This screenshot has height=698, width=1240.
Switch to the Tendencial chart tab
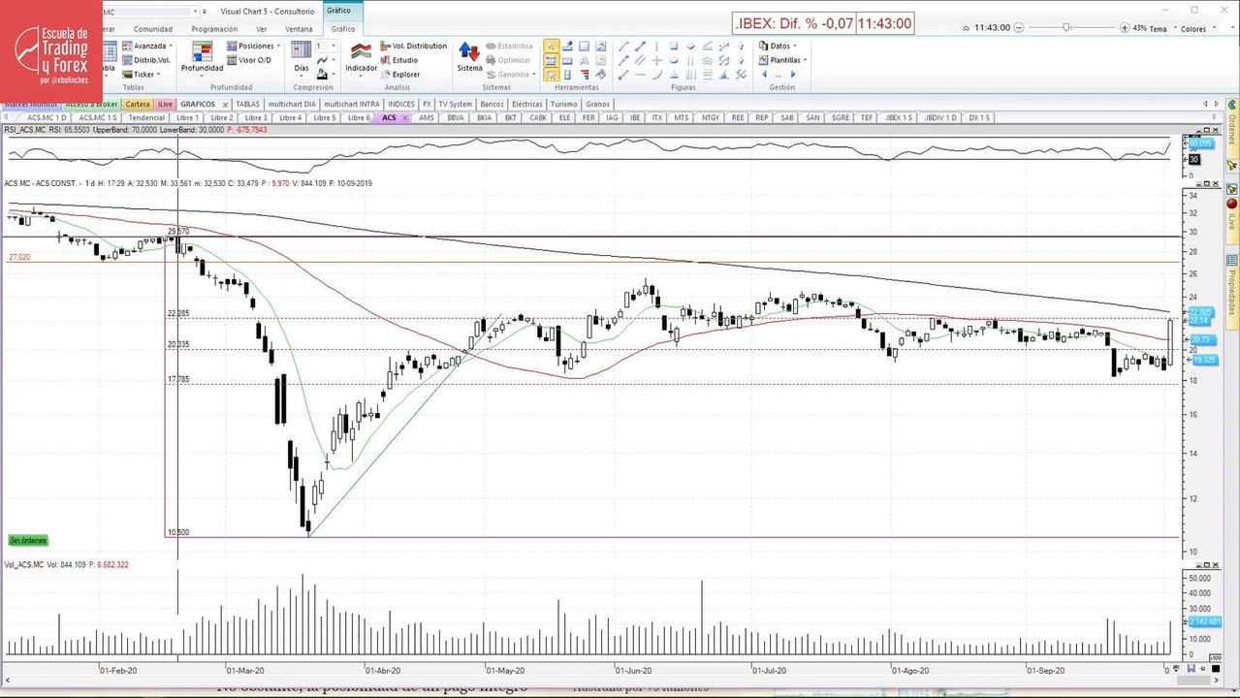click(x=147, y=117)
